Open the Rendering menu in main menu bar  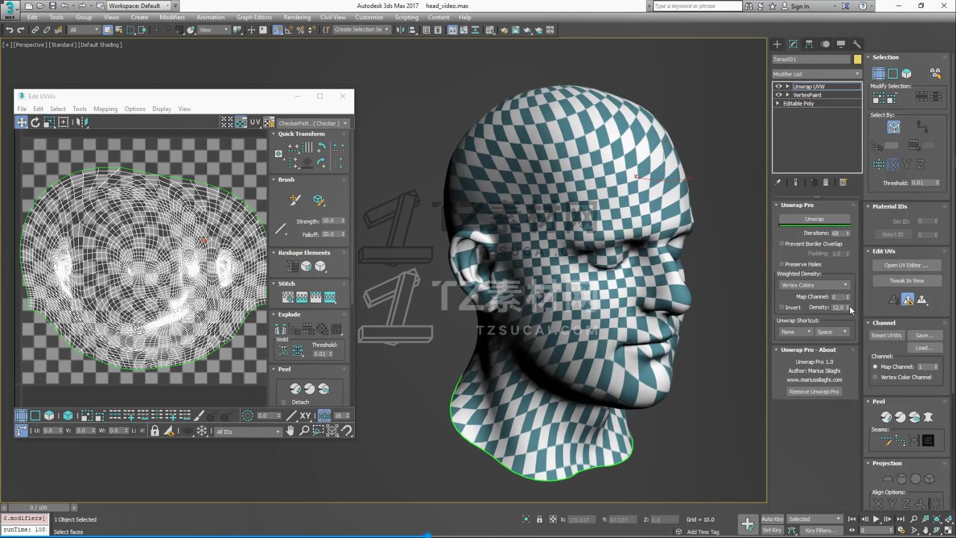click(297, 18)
